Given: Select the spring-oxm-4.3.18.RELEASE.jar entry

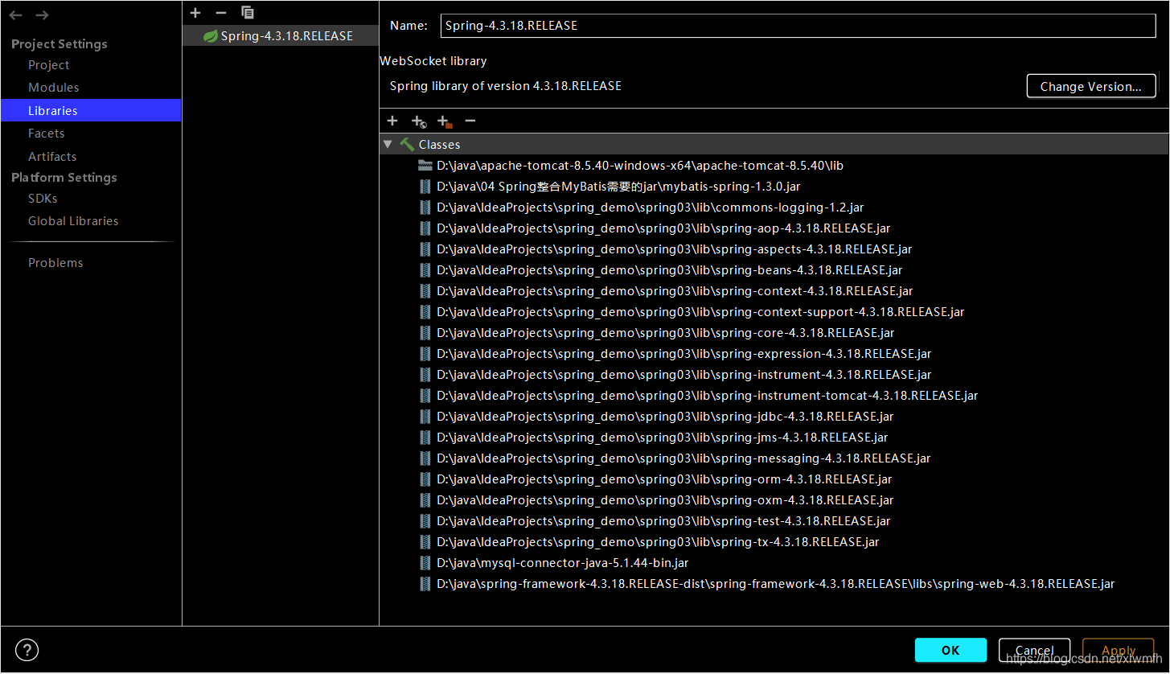Looking at the screenshot, I should (665, 500).
